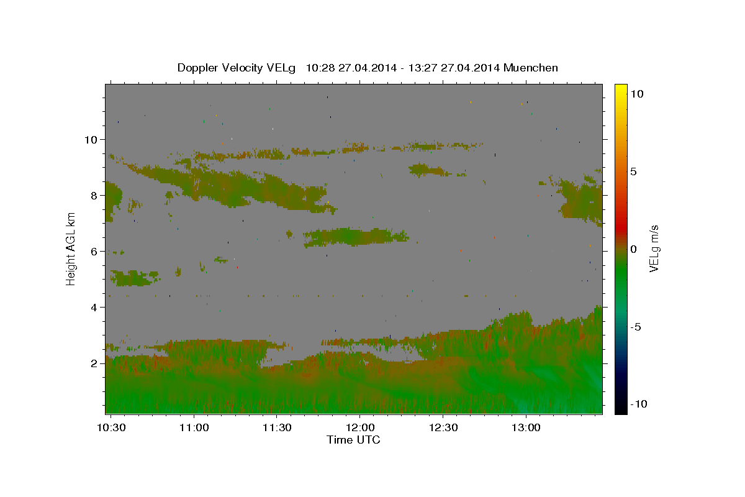Click the '11:00' time tick label
This screenshot has width=745, height=497.
click(x=194, y=428)
